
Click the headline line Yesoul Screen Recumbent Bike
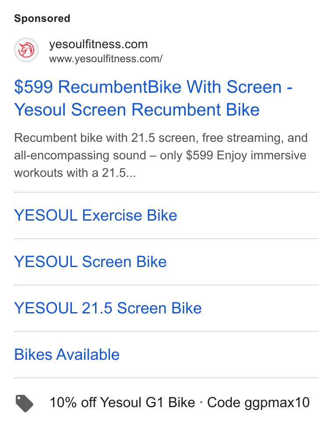coord(137,110)
